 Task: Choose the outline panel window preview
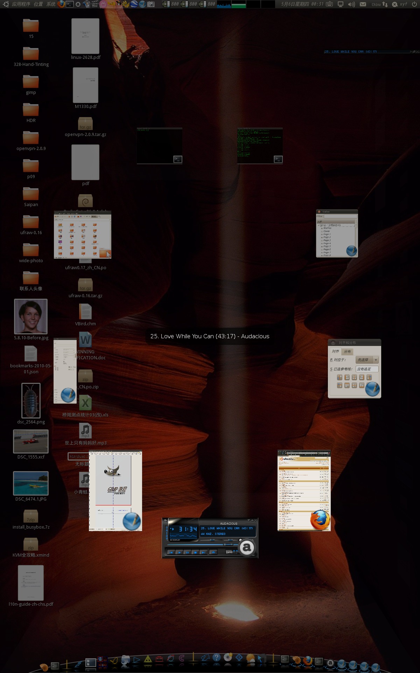[x=337, y=233]
